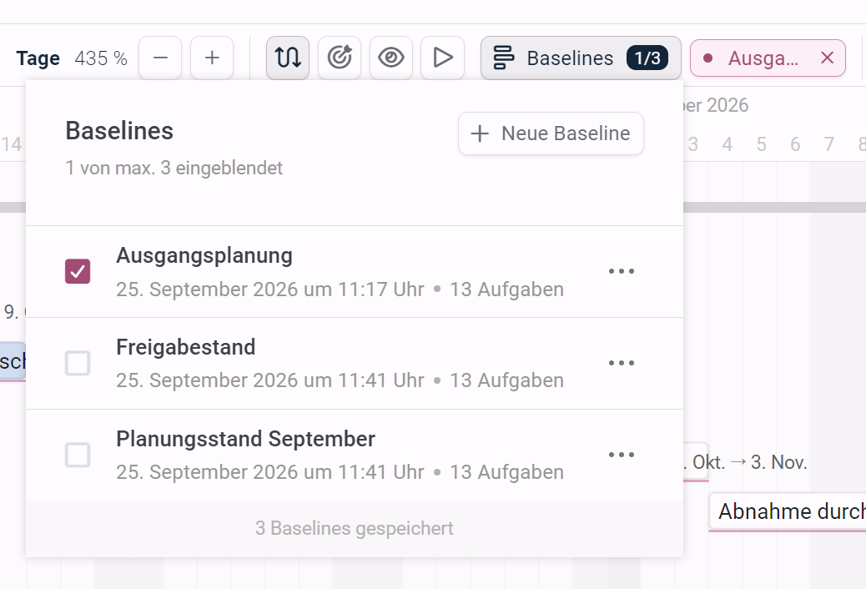This screenshot has width=866, height=589.
Task: Select the Abnahme durch task bar
Action: click(x=788, y=511)
